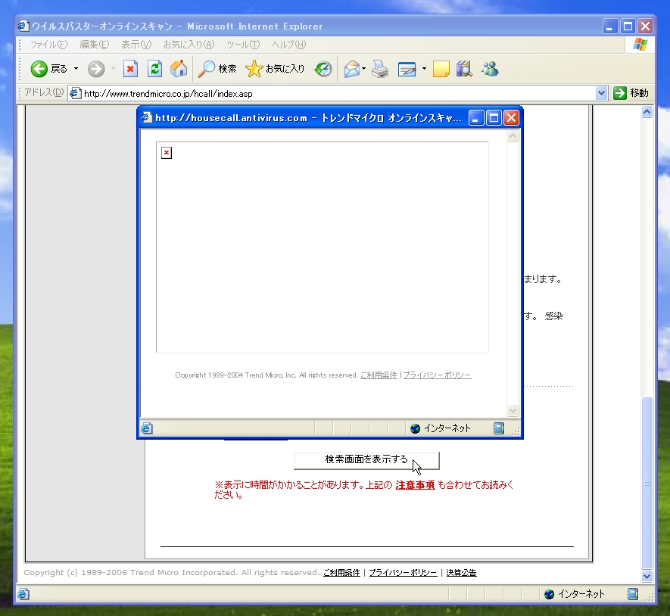Open the History clock icon
670x616 pixels.
[x=323, y=69]
